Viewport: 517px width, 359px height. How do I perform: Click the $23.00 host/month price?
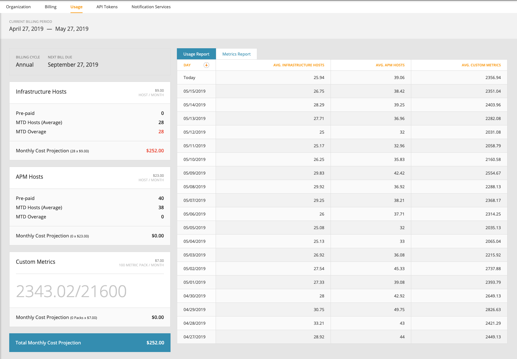158,176
